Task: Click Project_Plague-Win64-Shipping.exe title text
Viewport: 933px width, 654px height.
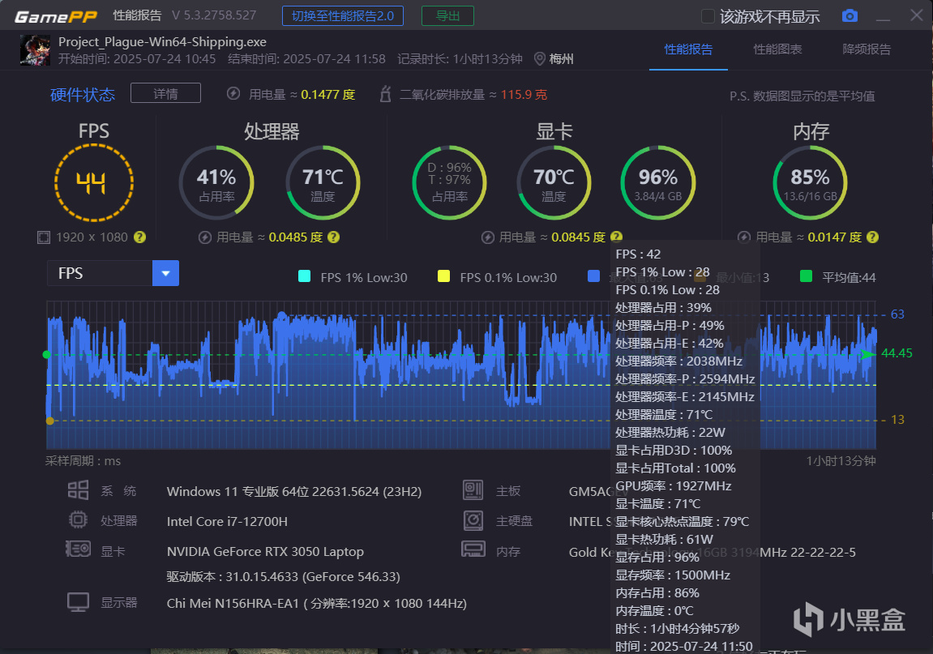Action: [162, 41]
